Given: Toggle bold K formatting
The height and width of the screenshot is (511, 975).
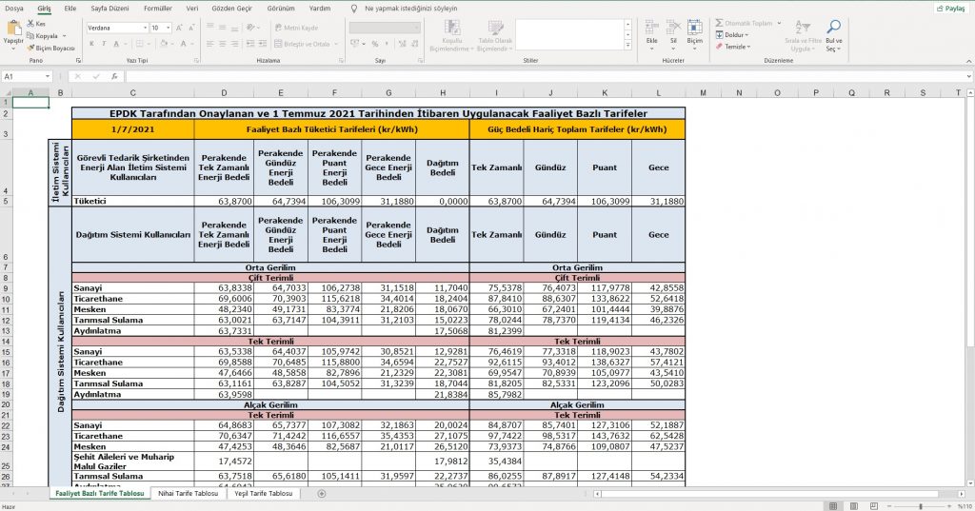Looking at the screenshot, I should [x=91, y=44].
